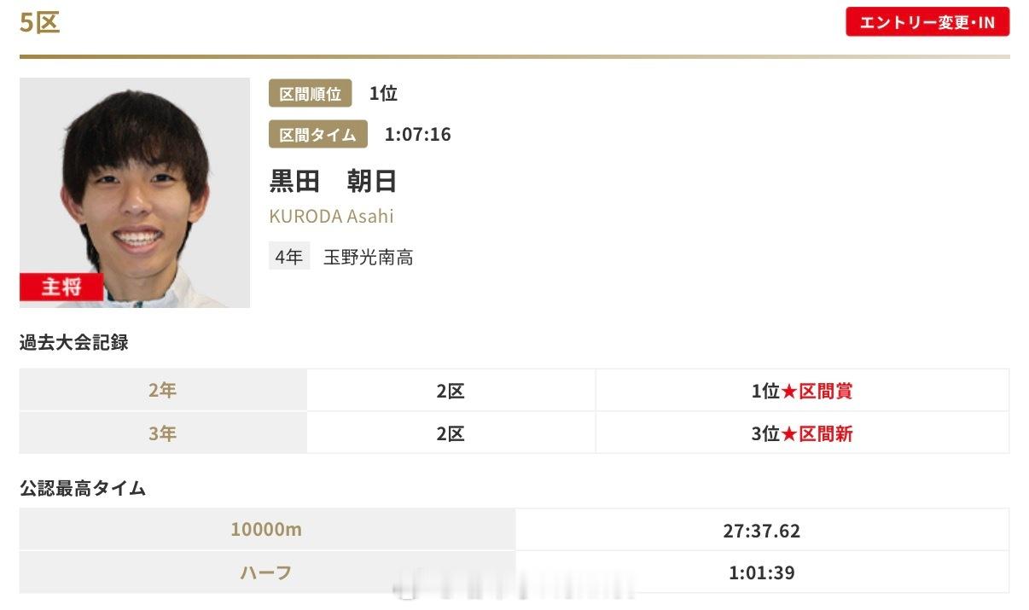1029x610 pixels.
Task: Click the 5区 section heading
Action: (40, 23)
